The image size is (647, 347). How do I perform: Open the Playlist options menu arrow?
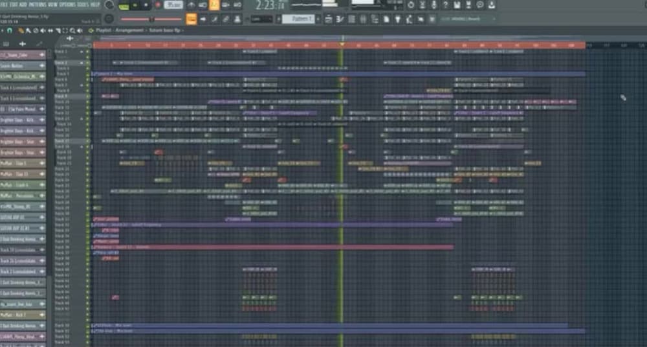coord(3,30)
